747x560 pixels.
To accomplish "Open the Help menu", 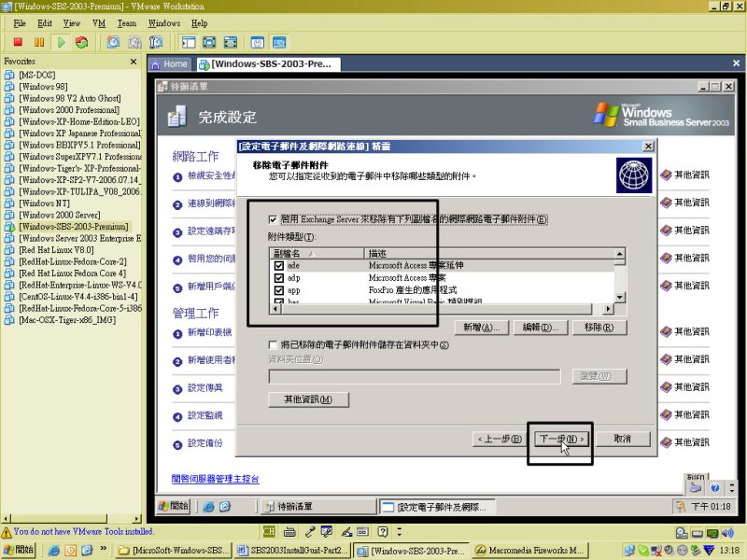I will pos(199,23).
